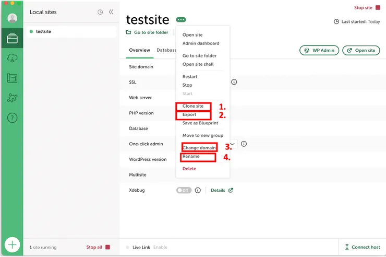Expand the One-click admin dropdown
This screenshot has height=257, width=386.
tap(233, 144)
